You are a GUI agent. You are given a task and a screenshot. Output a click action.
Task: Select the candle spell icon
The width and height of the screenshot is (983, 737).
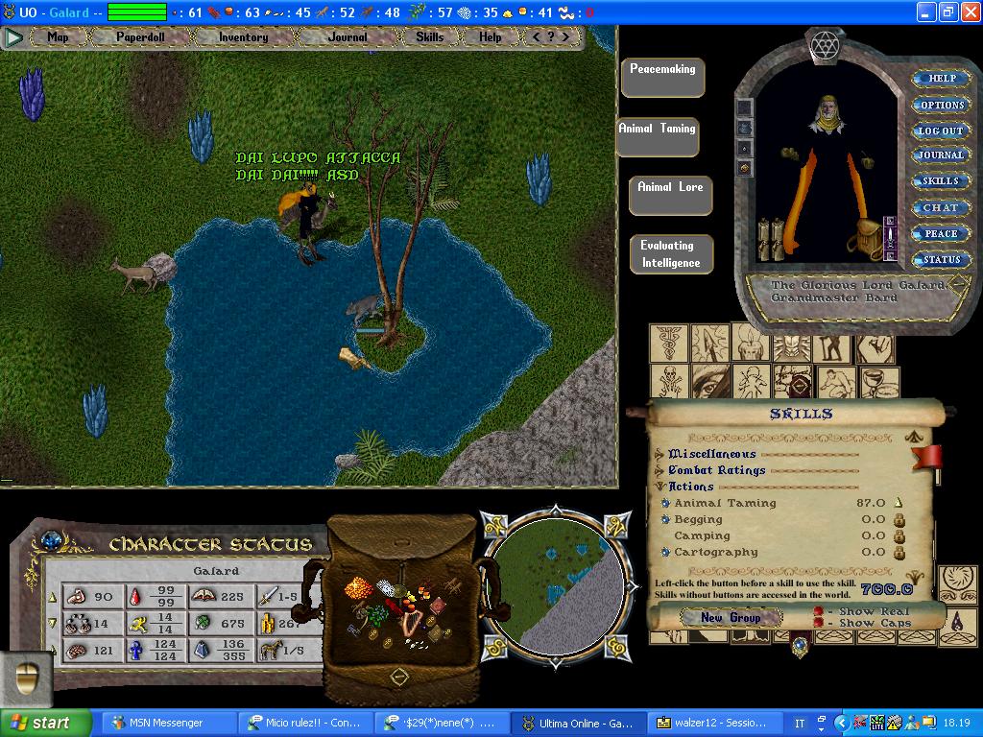click(750, 343)
